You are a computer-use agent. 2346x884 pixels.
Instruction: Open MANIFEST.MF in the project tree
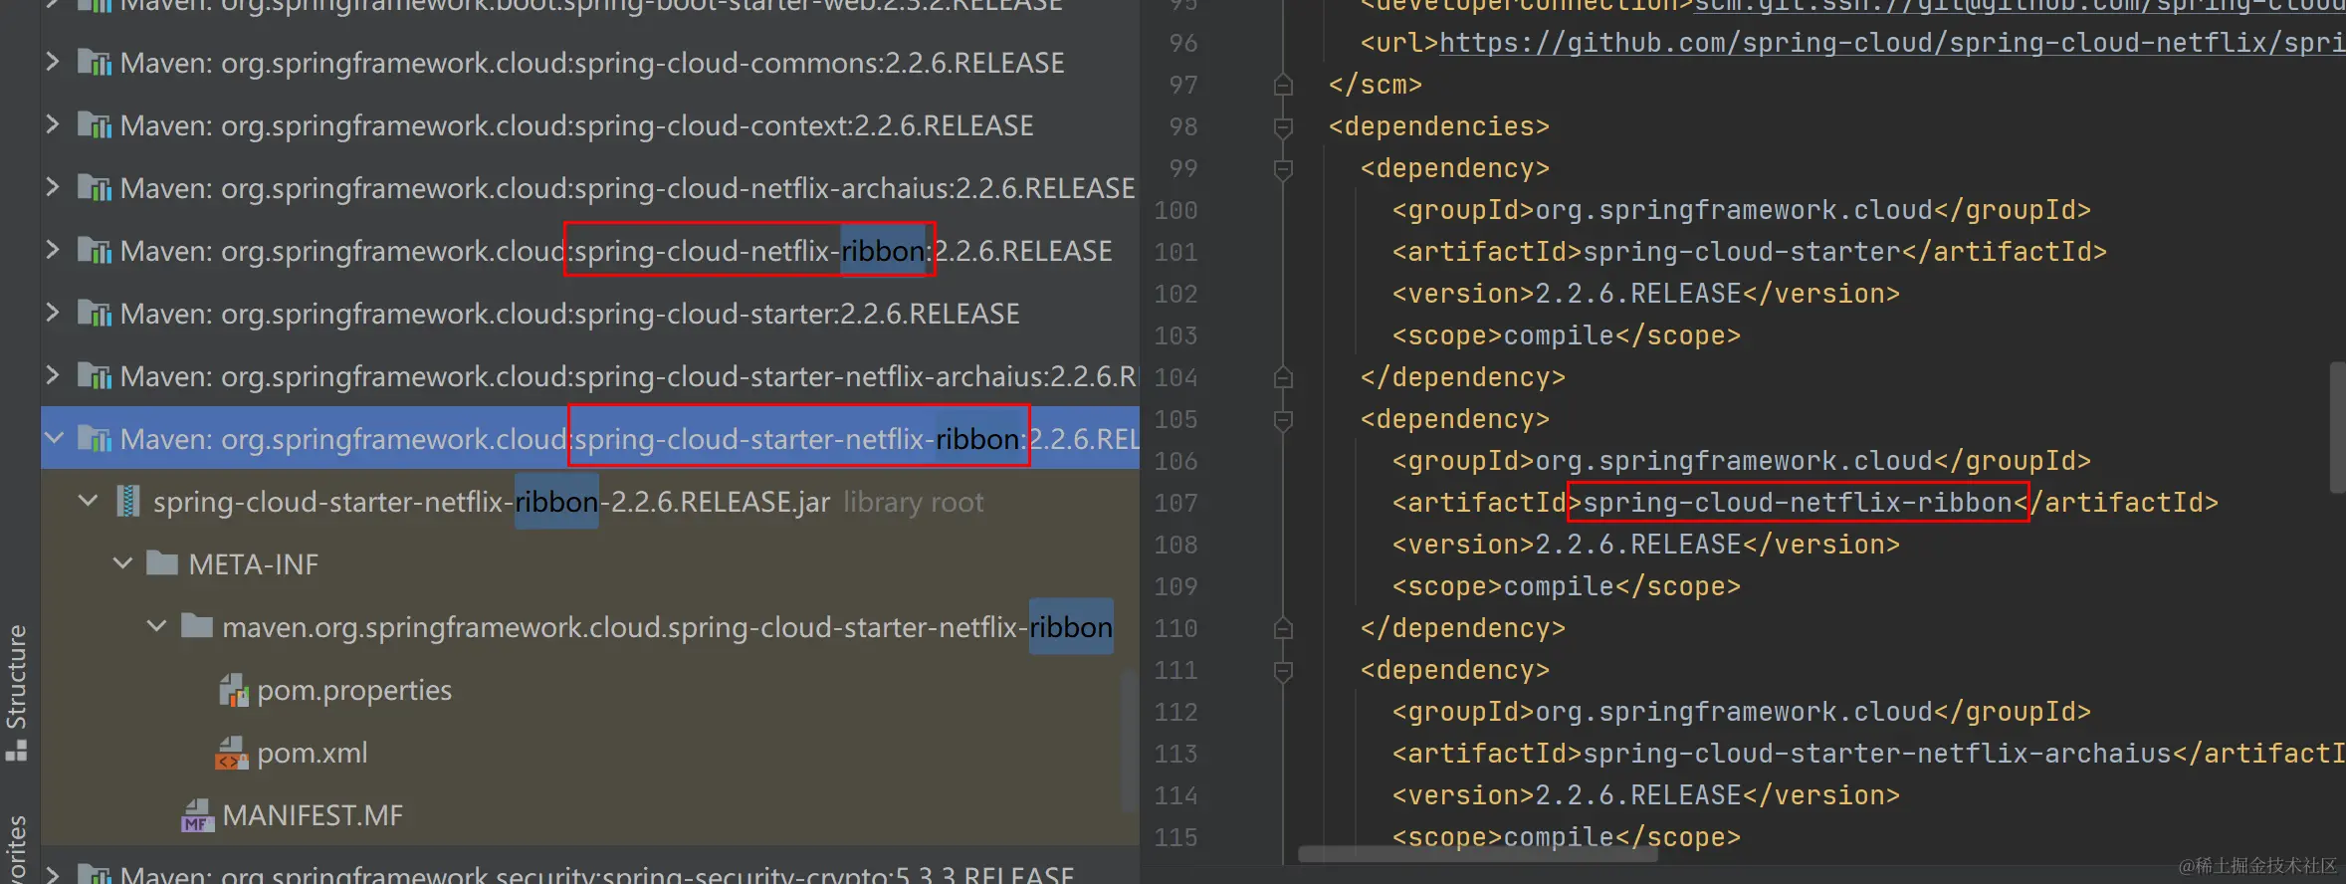pyautogui.click(x=313, y=815)
